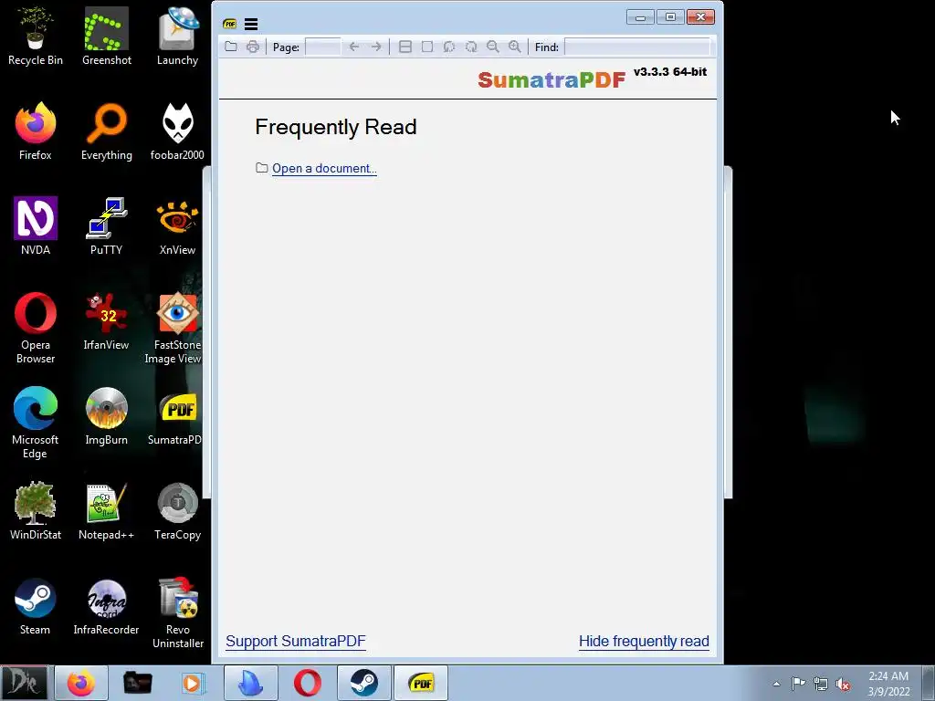Click the Print toolbar icon
Image resolution: width=935 pixels, height=701 pixels.
pos(253,47)
